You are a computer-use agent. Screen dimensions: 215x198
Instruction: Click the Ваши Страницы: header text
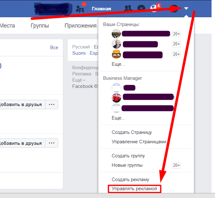click(121, 24)
